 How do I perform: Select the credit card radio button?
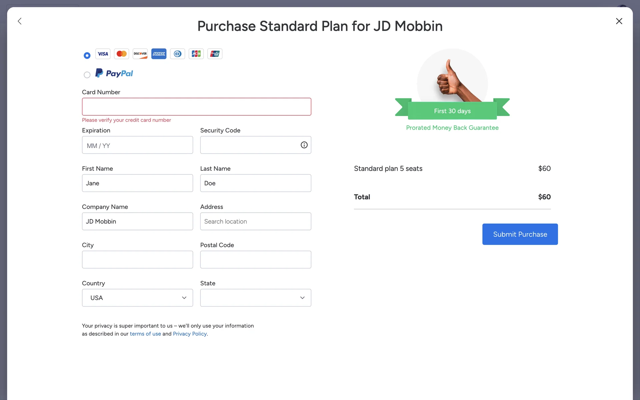pos(87,55)
